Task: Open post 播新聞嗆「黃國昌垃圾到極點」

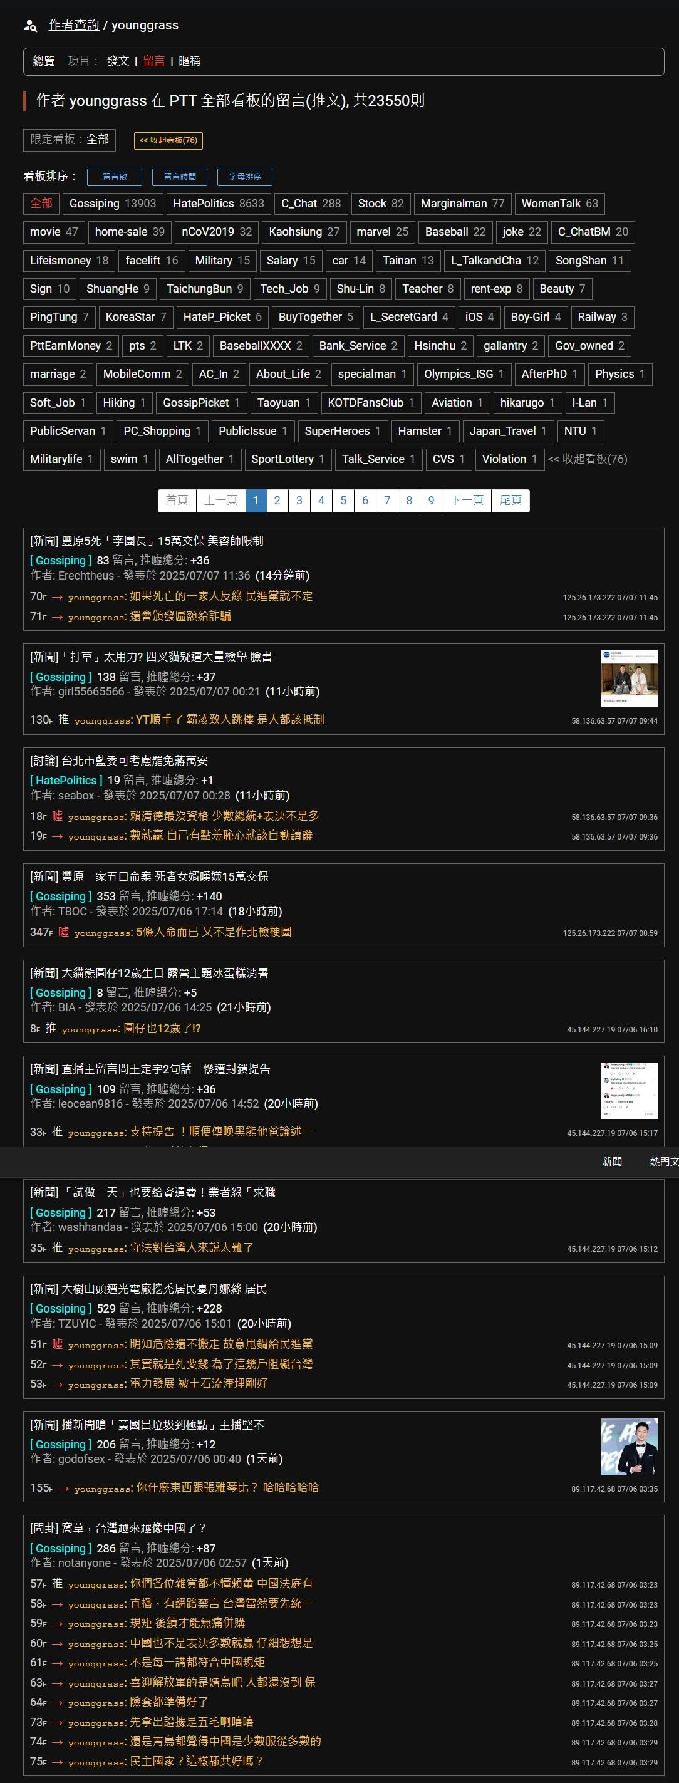Action: click(147, 1425)
